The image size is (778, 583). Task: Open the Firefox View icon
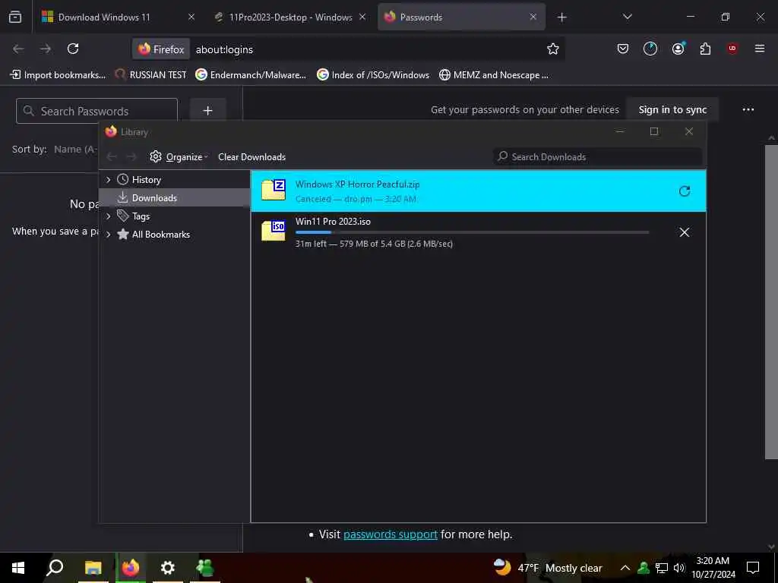coord(15,17)
